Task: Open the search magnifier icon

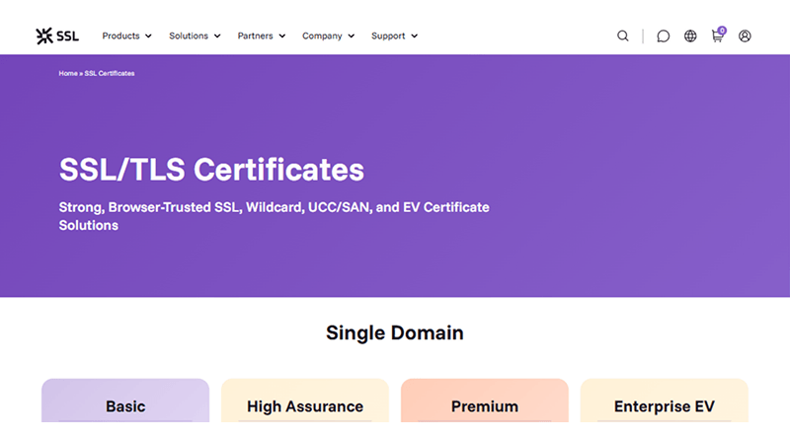Action: tap(623, 36)
